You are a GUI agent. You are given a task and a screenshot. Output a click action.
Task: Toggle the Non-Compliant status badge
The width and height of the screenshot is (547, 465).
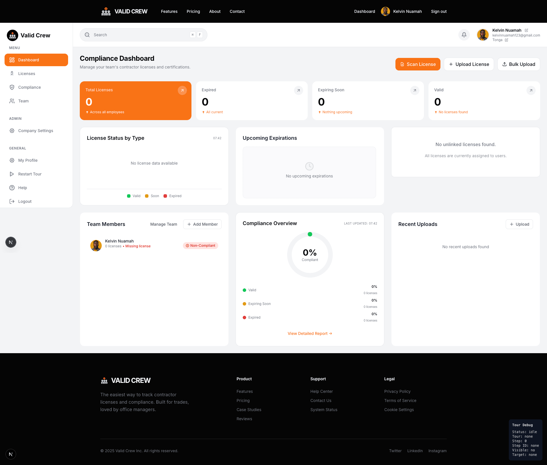pyautogui.click(x=200, y=245)
